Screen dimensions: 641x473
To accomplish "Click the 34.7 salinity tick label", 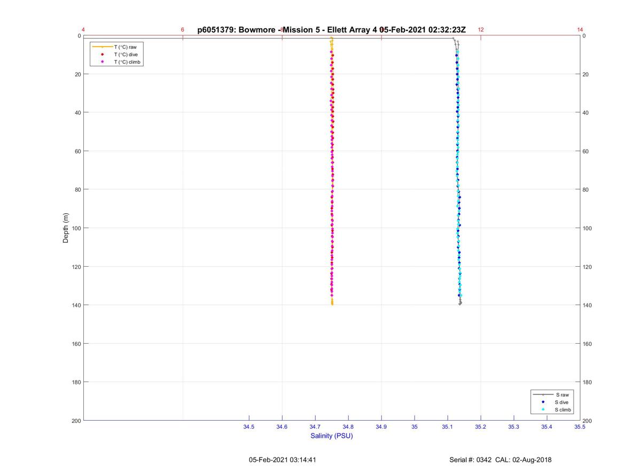I will [315, 427].
